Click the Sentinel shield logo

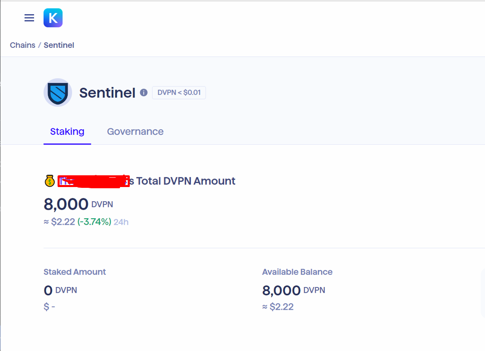point(58,92)
